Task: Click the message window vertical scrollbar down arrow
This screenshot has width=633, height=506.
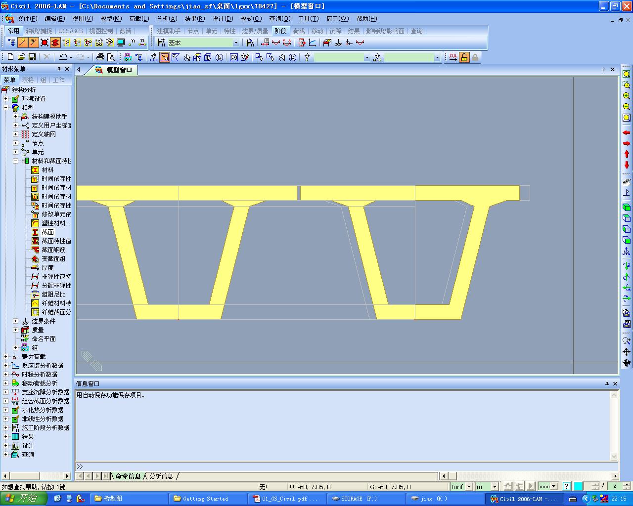Action: point(614,457)
